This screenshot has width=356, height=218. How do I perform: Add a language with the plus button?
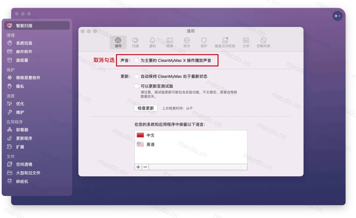coord(138,167)
